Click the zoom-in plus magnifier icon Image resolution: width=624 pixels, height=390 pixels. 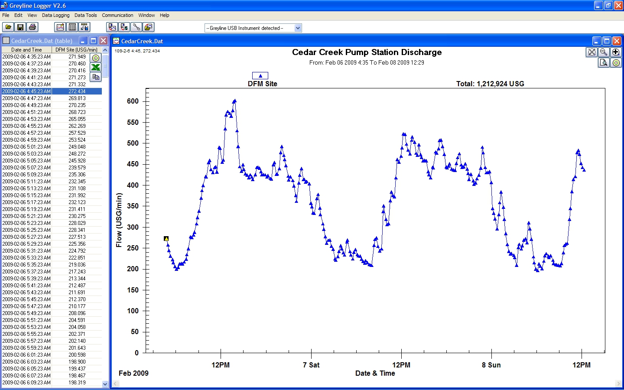pyautogui.click(x=616, y=52)
